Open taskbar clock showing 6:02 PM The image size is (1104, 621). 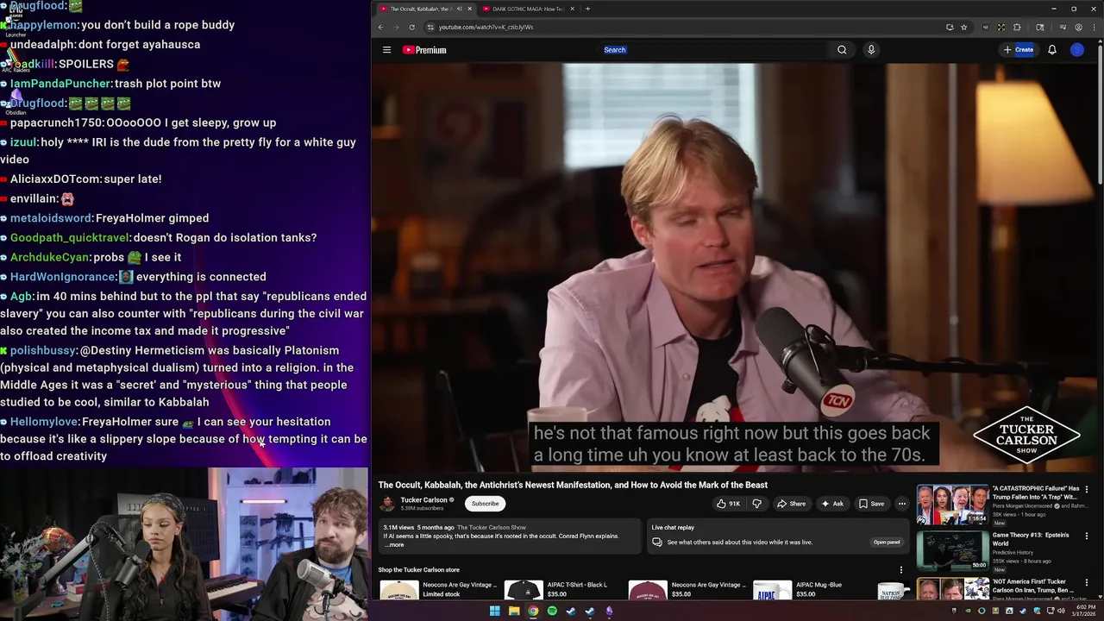click(x=1084, y=611)
